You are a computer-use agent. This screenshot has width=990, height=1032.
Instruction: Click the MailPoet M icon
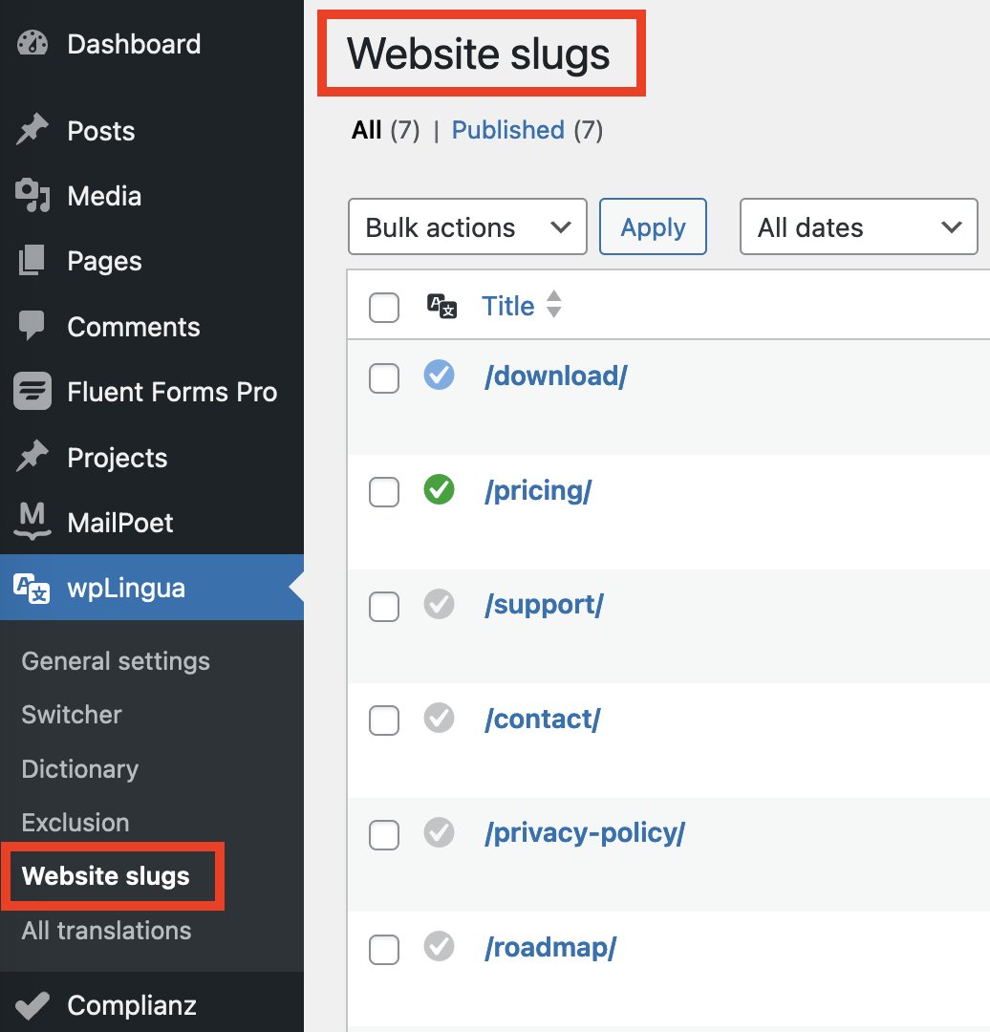point(32,522)
